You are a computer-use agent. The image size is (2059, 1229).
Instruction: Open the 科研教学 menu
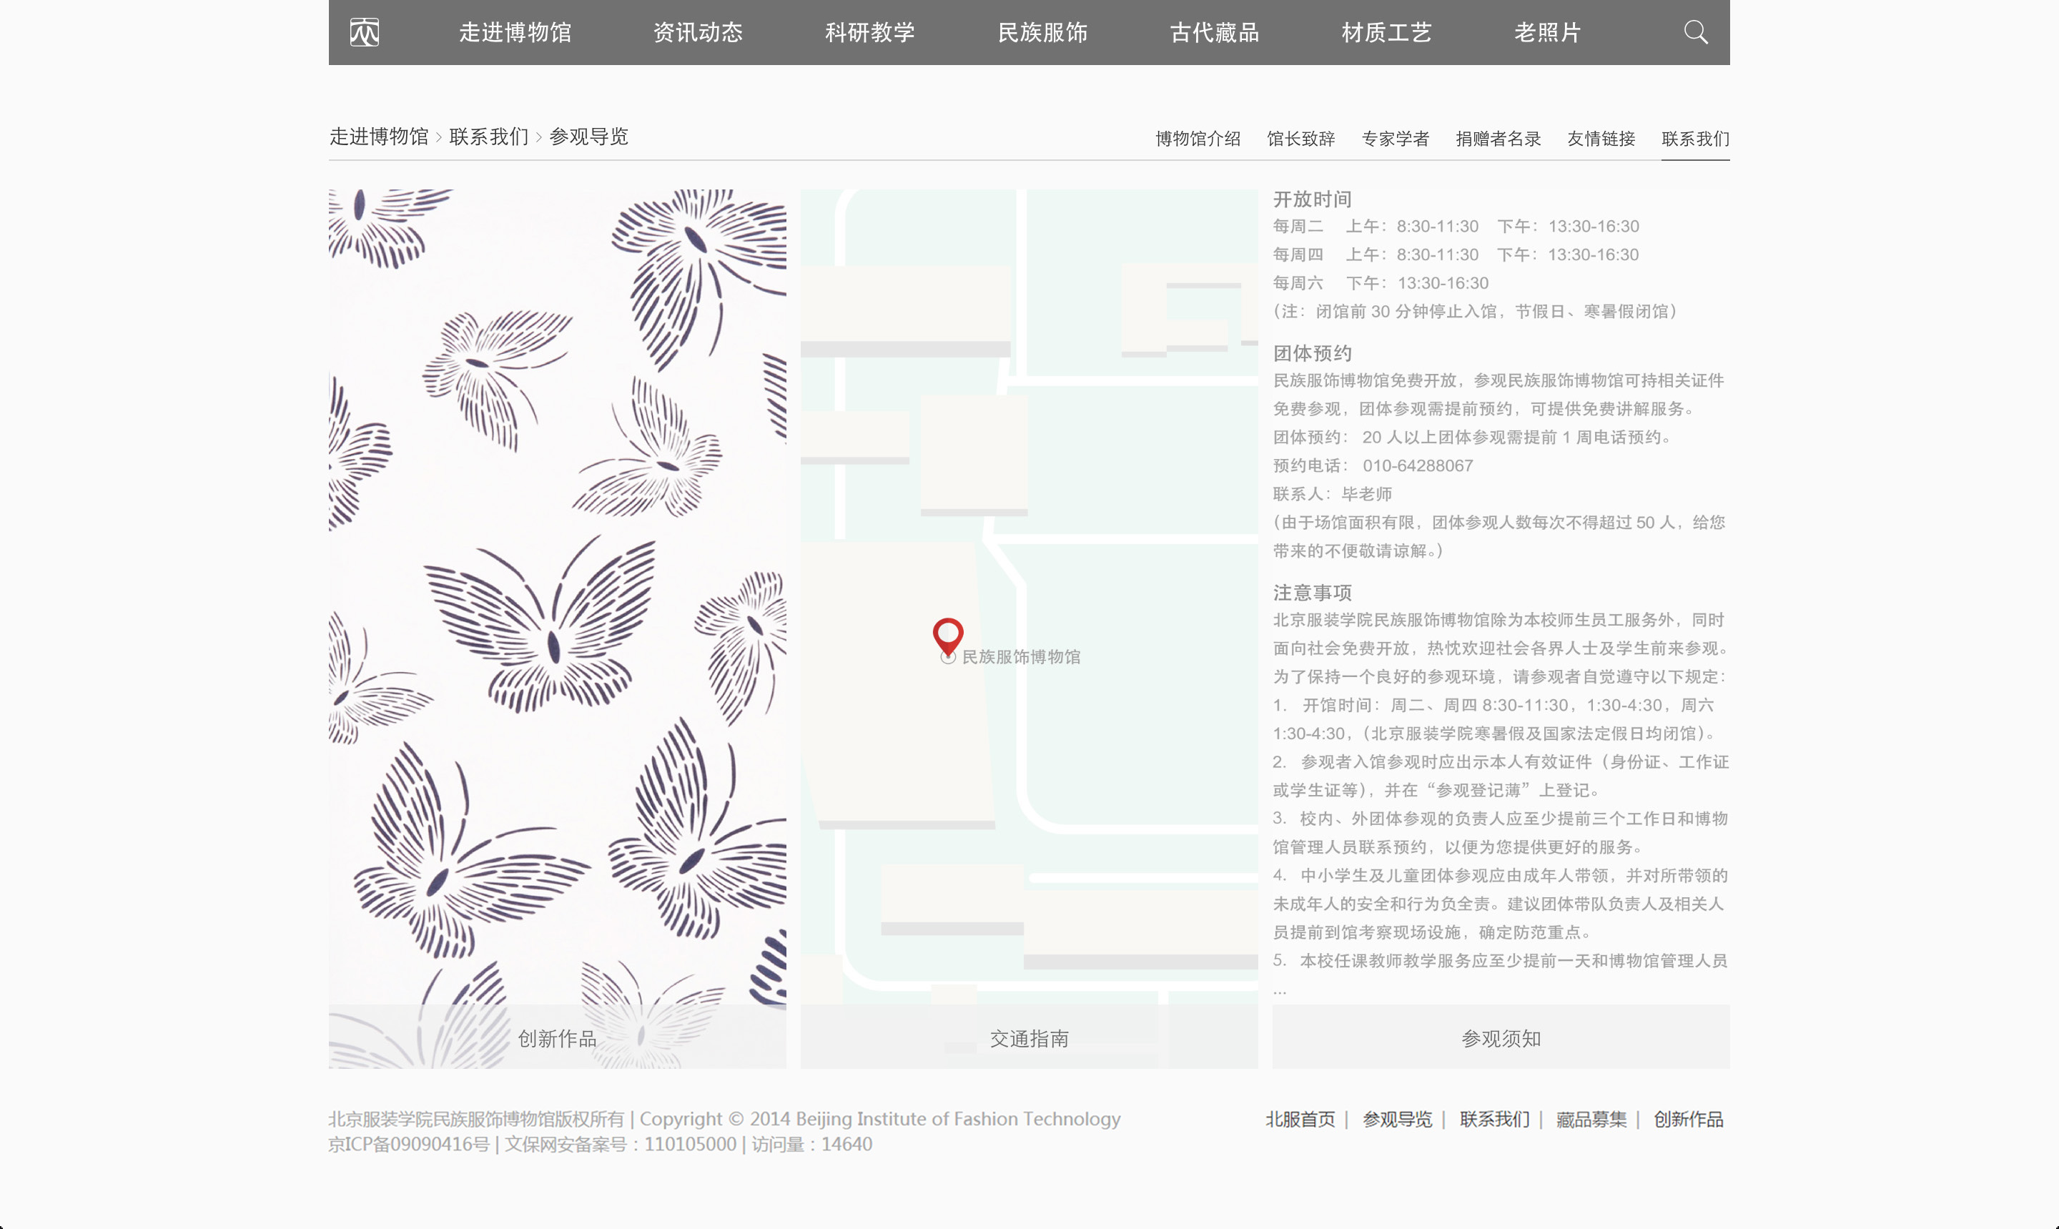pos(870,32)
